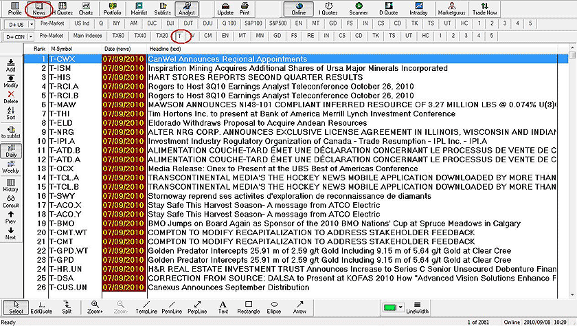The width and height of the screenshot is (577, 326).
Task: Click the Modify icon in sidebar
Action: click(11, 81)
